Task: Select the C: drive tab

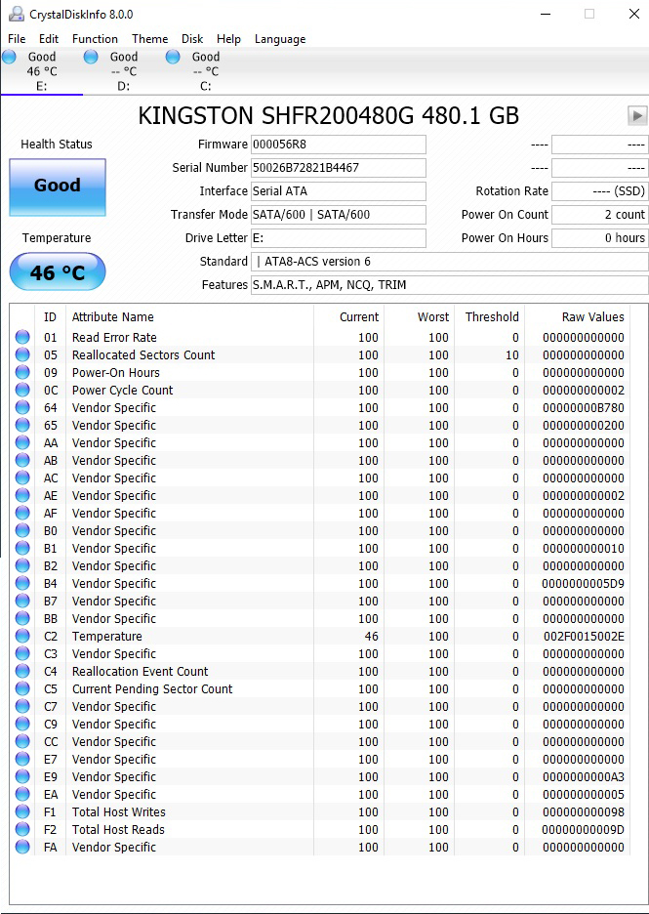Action: pos(206,71)
